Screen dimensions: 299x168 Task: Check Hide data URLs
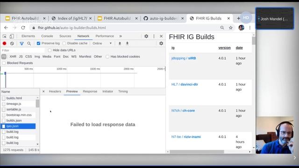pos(50,50)
